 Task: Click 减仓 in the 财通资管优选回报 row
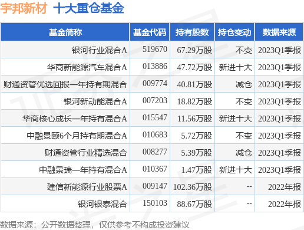click(244, 84)
